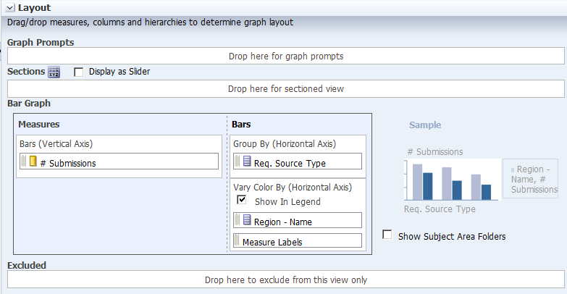Image resolution: width=567 pixels, height=294 pixels.
Task: Click the drag handle of Req. Source Type
Action: pyautogui.click(x=236, y=162)
